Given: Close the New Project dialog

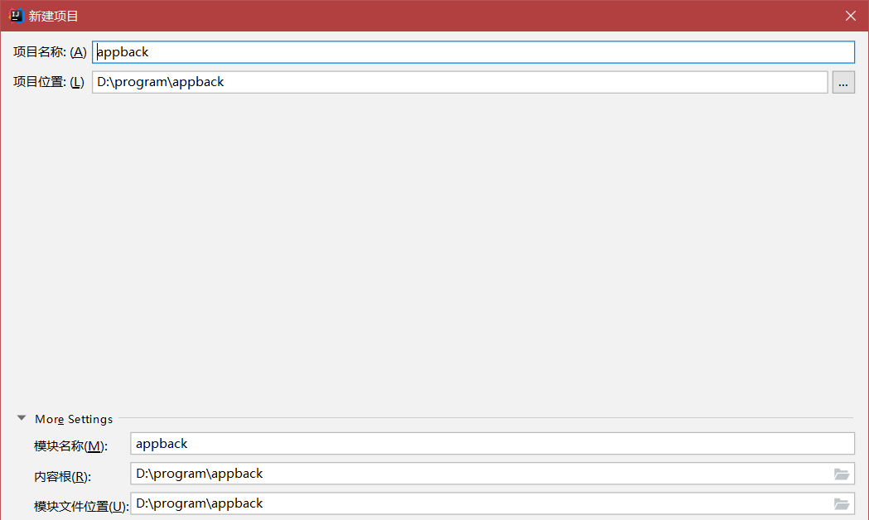Looking at the screenshot, I should (851, 16).
